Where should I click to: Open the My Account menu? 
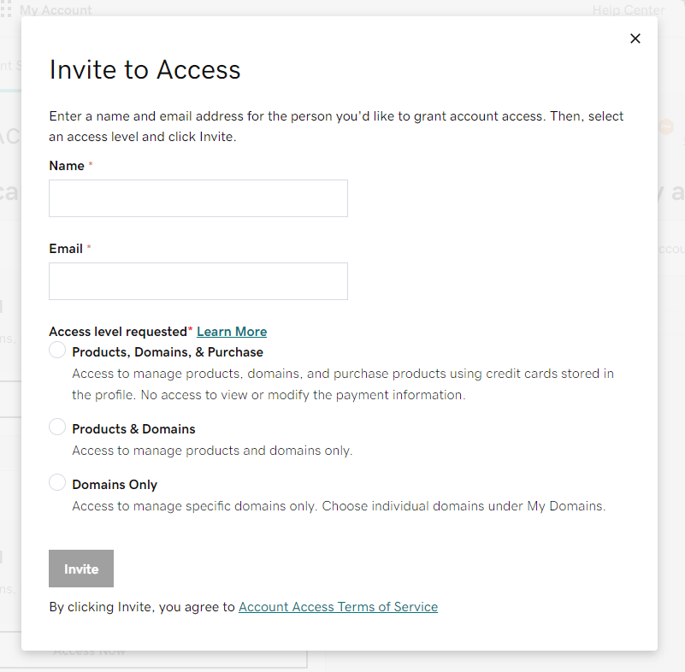[56, 9]
